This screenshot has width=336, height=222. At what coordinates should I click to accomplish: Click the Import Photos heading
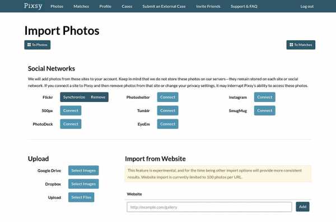coord(62,30)
